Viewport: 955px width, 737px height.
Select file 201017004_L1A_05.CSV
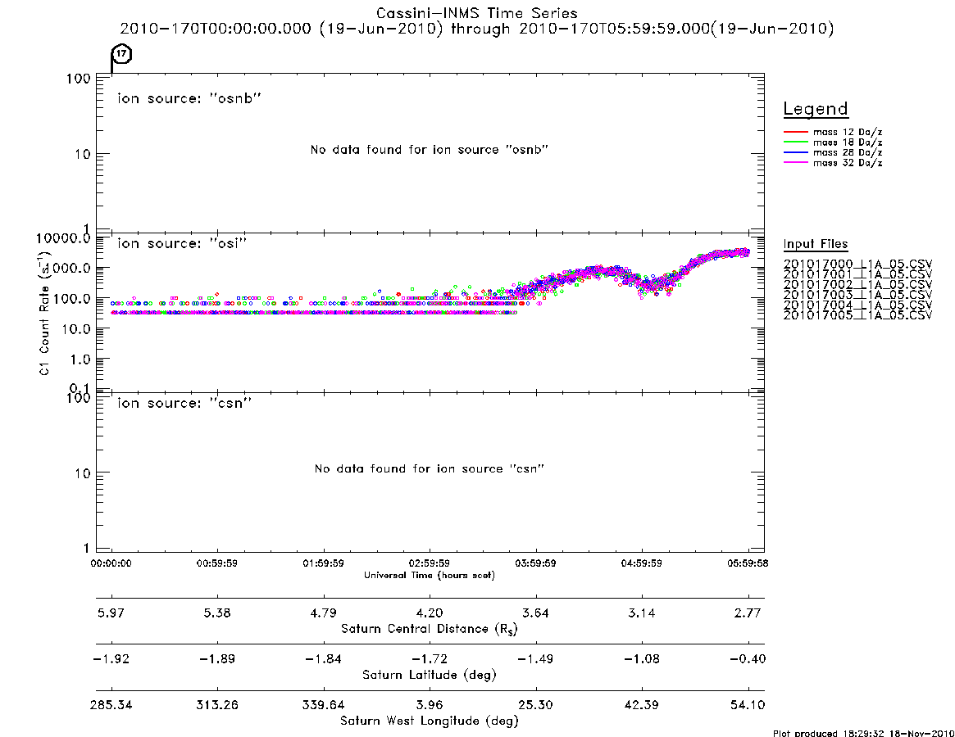click(x=857, y=305)
